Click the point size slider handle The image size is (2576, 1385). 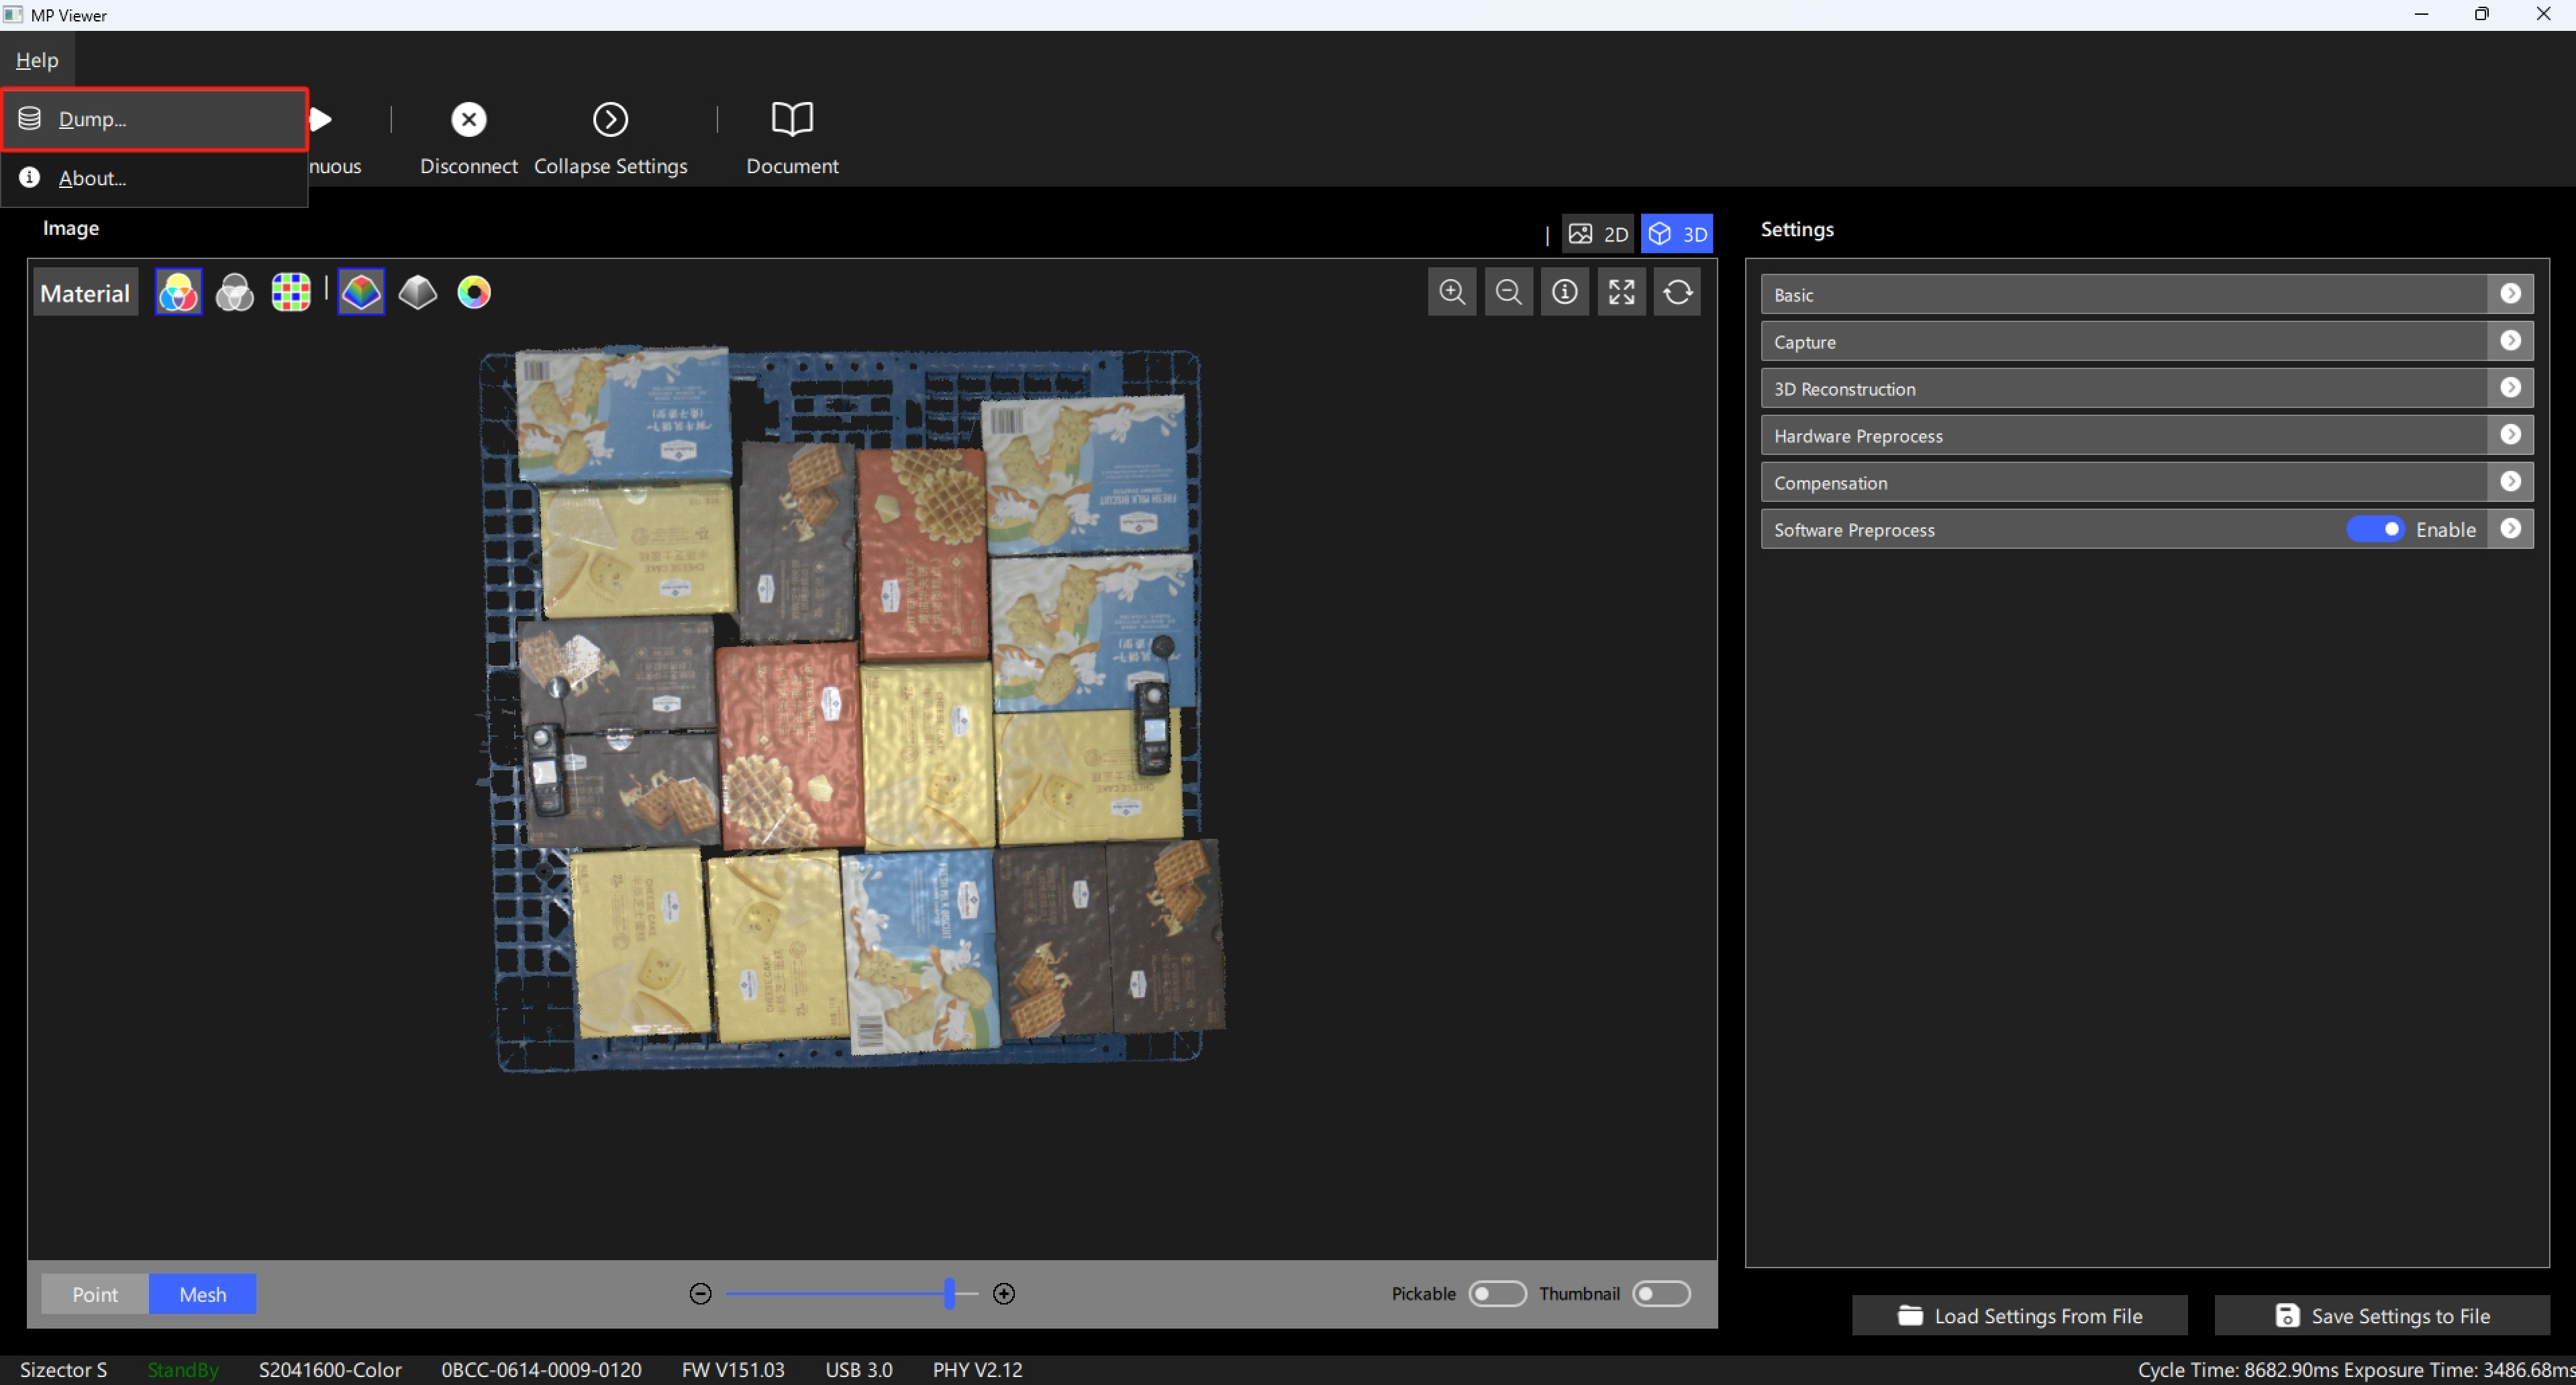tap(949, 1293)
